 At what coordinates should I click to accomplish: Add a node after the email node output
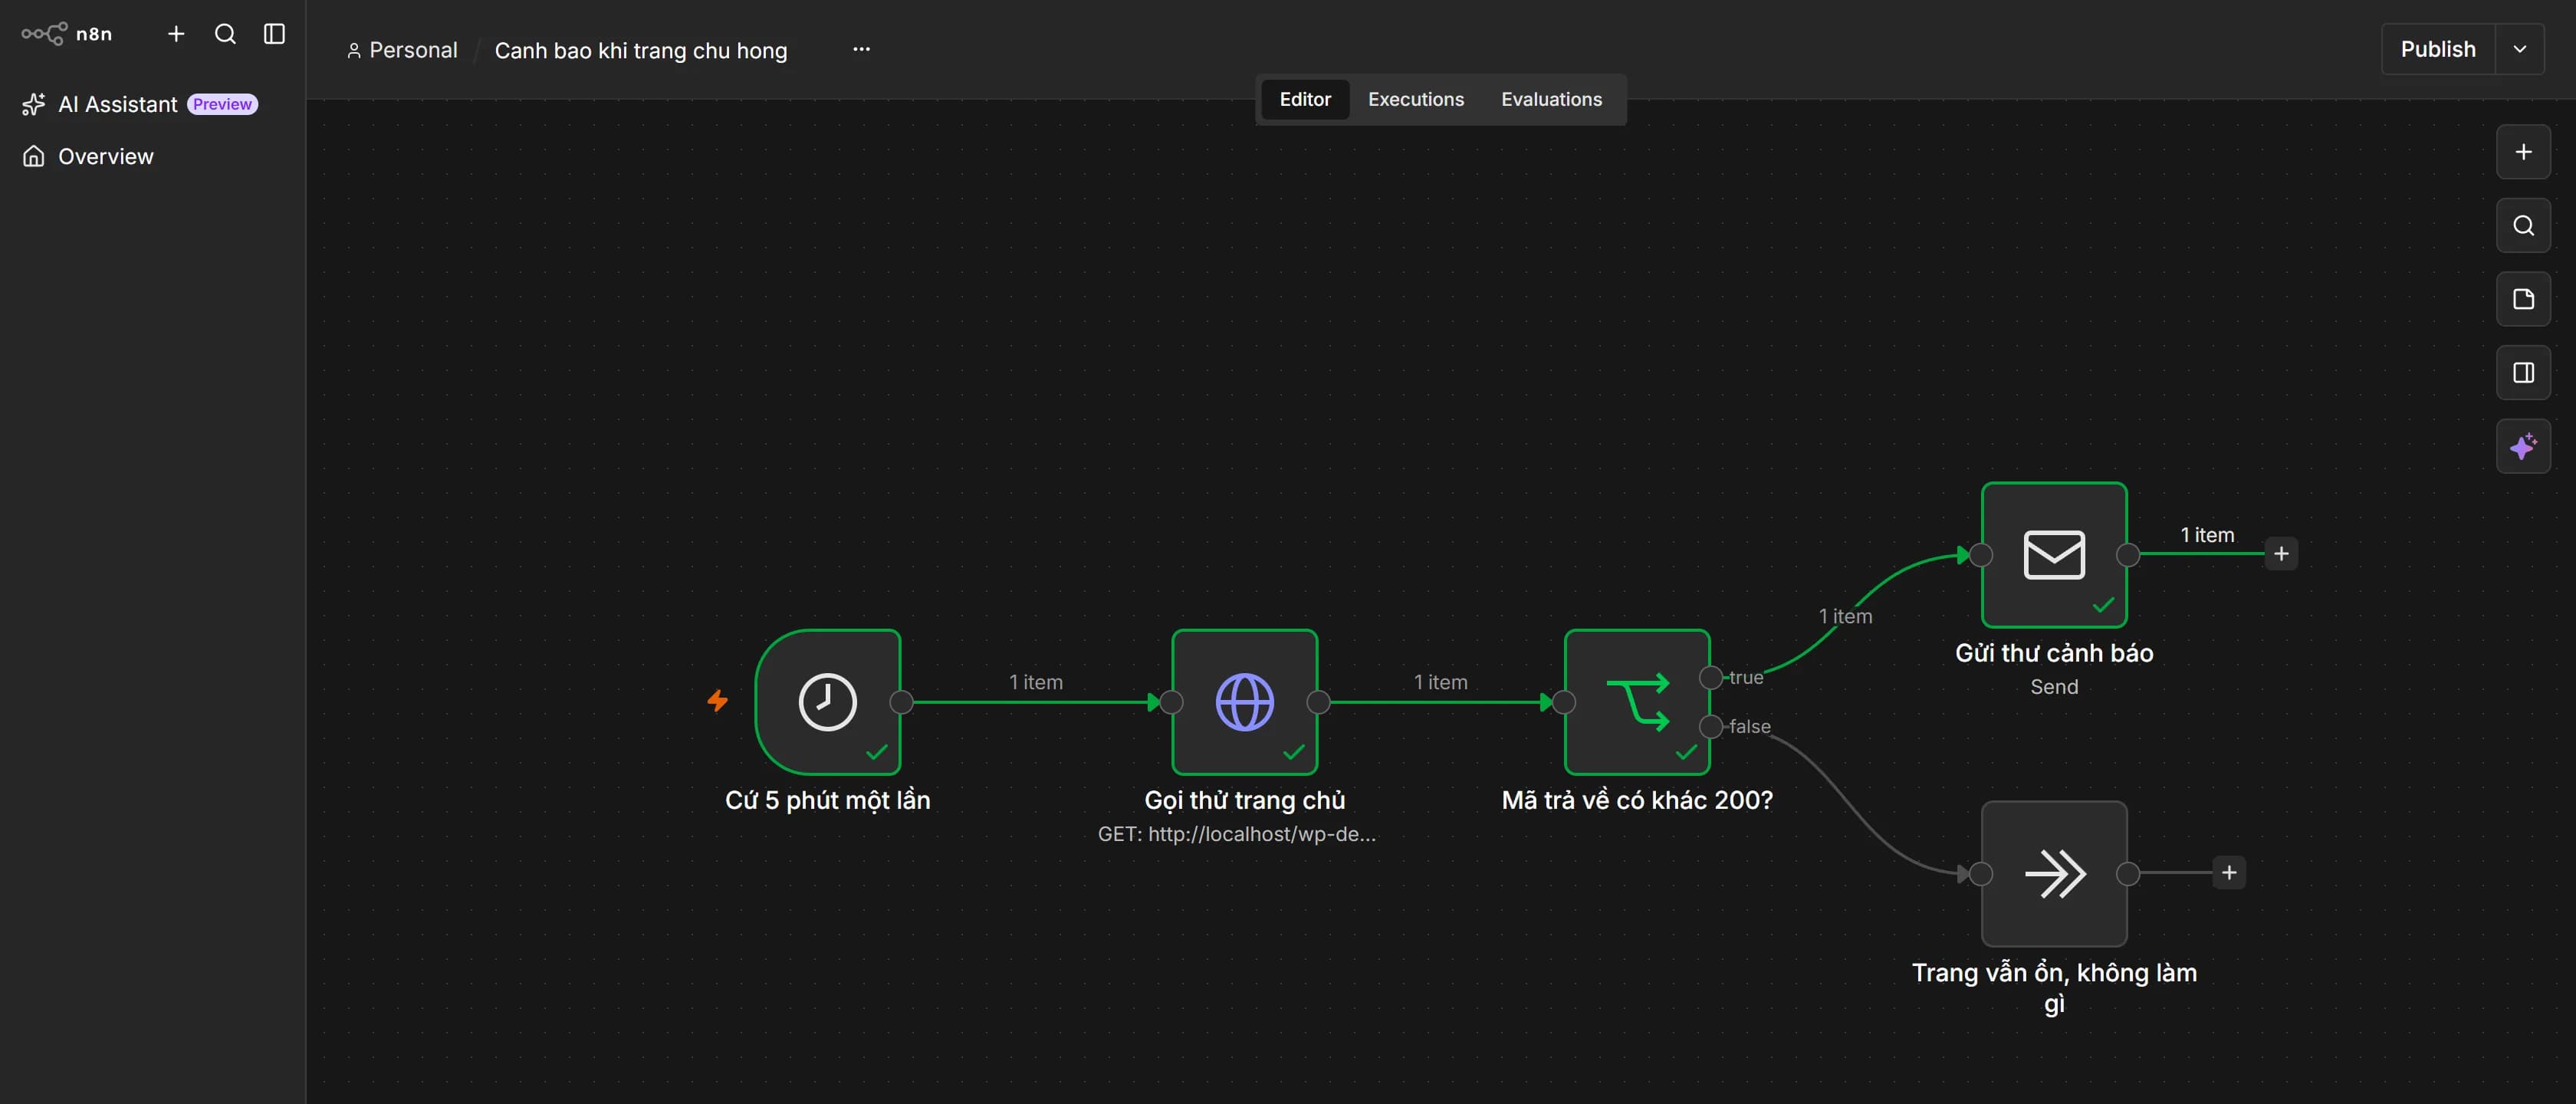[2281, 554]
